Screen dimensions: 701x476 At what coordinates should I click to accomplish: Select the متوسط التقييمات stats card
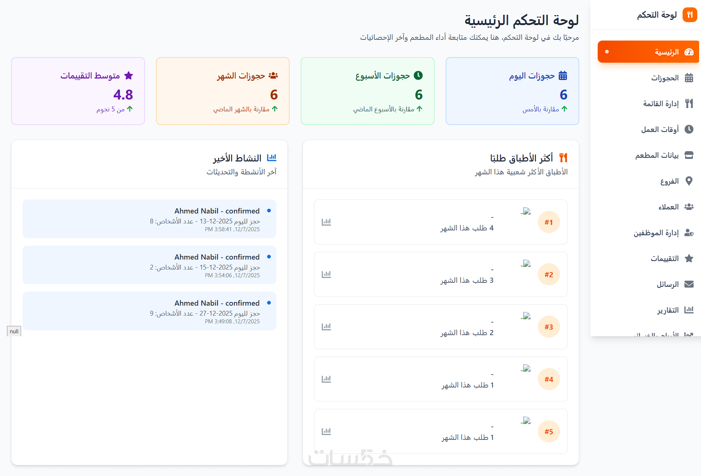point(78,91)
